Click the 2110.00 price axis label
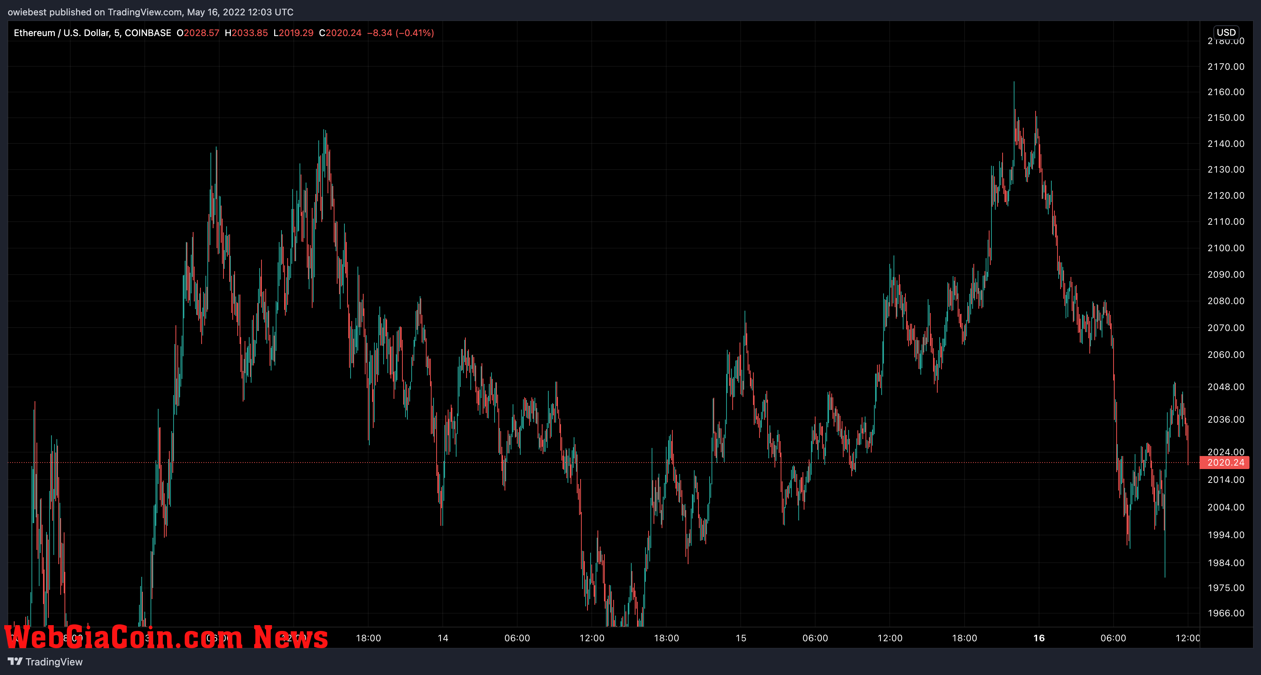Viewport: 1261px width, 675px height. coord(1226,222)
